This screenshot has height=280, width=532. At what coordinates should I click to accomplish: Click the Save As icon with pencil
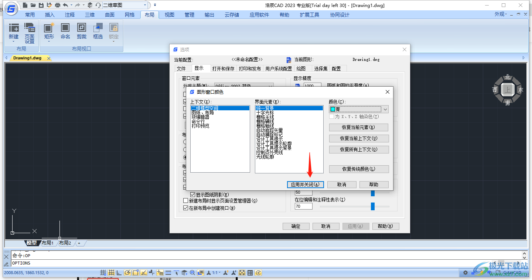coord(49,5)
